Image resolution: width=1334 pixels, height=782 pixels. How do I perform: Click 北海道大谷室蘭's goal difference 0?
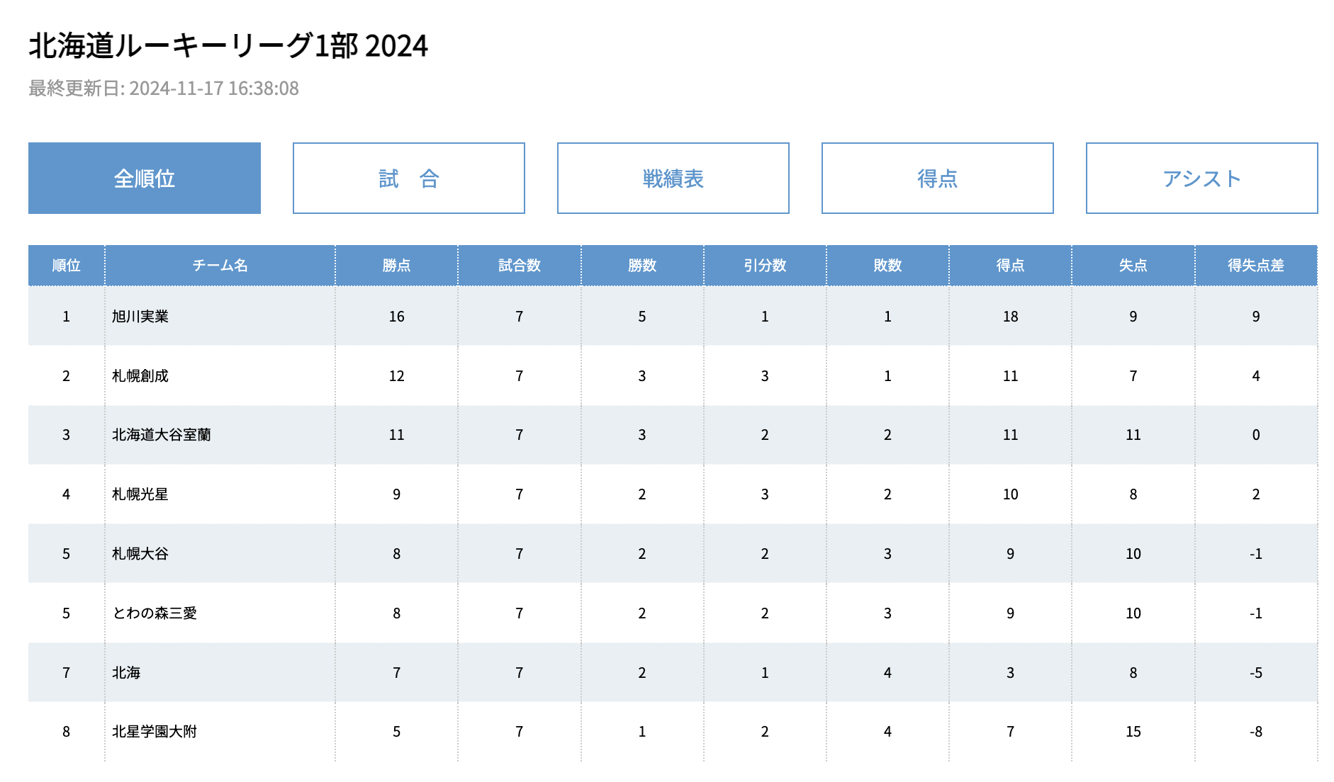[x=1256, y=435]
